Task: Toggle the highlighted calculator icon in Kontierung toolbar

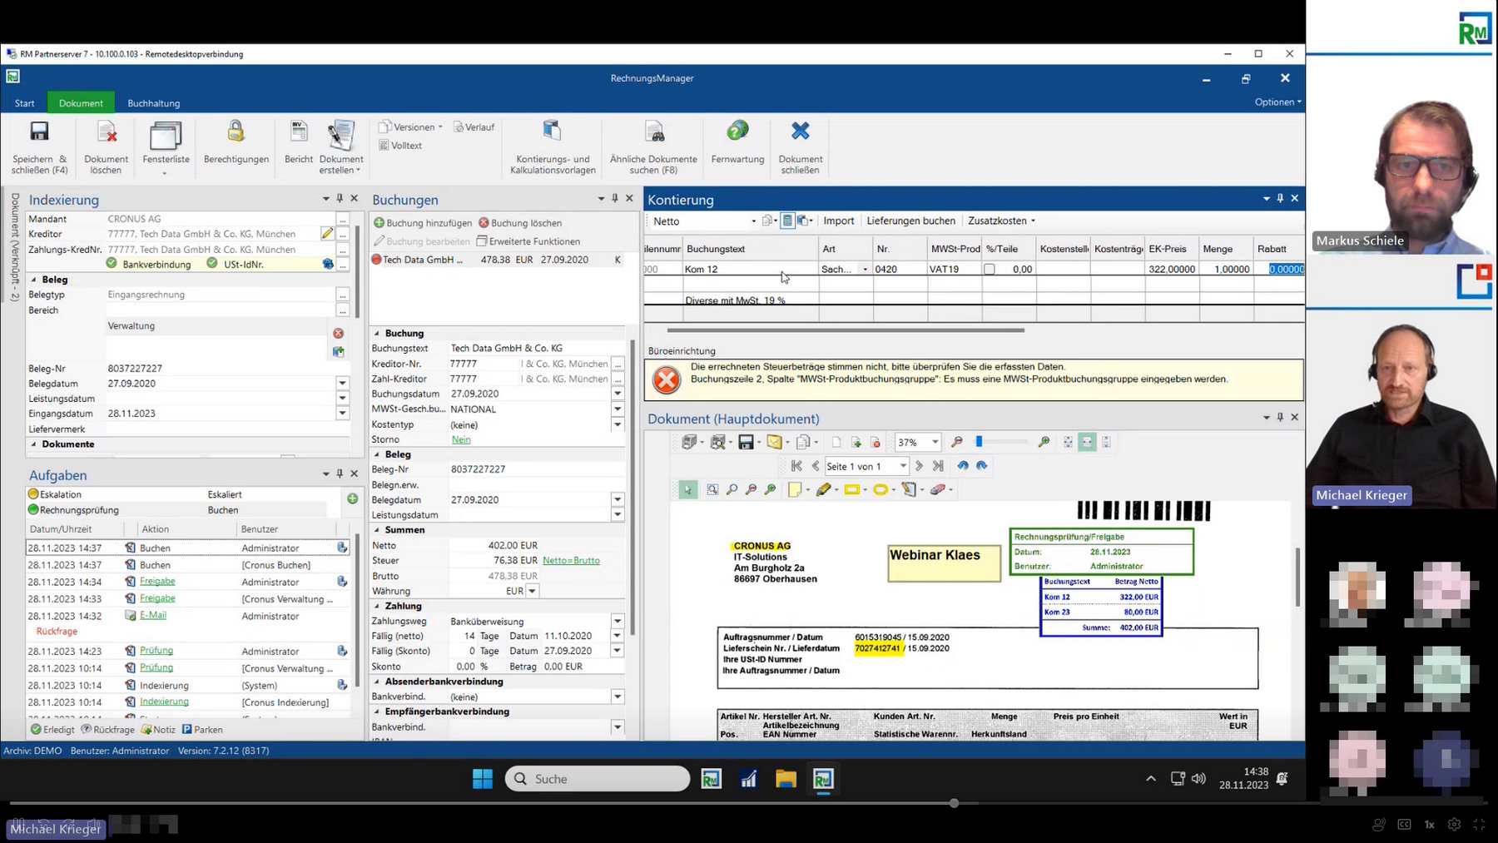Action: 787,221
